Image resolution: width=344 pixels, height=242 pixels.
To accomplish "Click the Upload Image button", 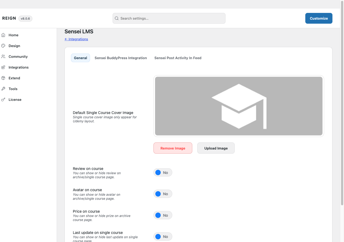I will (216, 148).
